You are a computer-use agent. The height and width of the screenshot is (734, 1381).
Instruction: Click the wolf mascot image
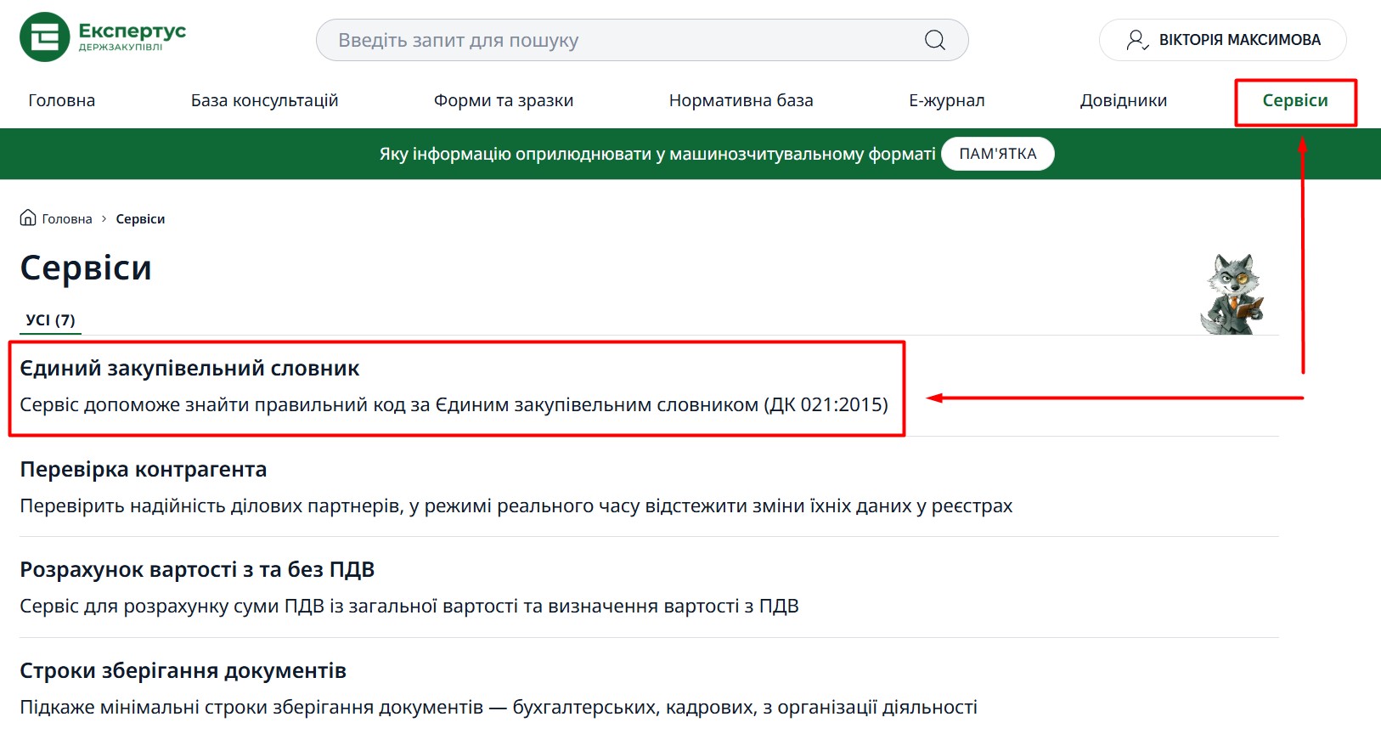point(1232,294)
